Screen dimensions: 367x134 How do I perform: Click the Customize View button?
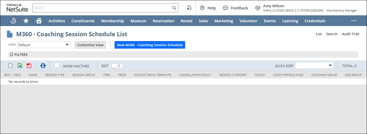[90, 45]
